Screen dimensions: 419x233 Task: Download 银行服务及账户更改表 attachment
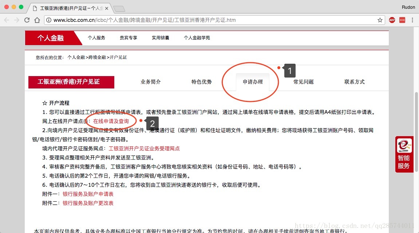88,203
